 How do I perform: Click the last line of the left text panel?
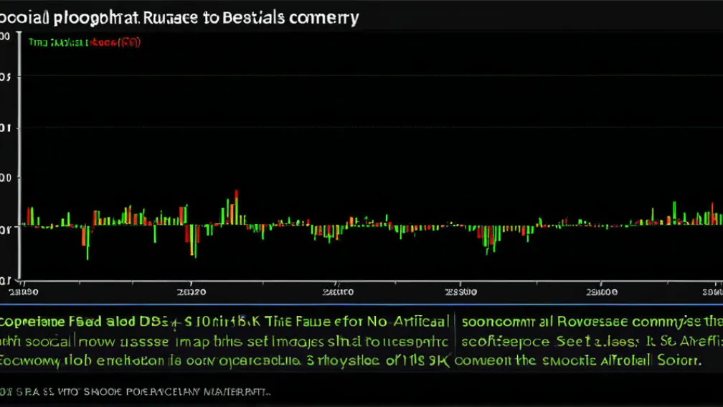tap(225, 360)
